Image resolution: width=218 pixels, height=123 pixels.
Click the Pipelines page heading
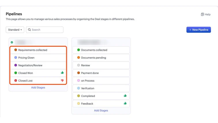14,14
